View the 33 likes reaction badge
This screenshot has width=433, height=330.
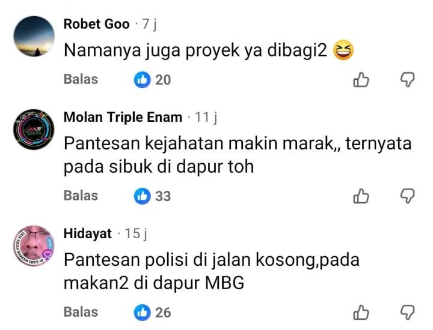pos(152,196)
